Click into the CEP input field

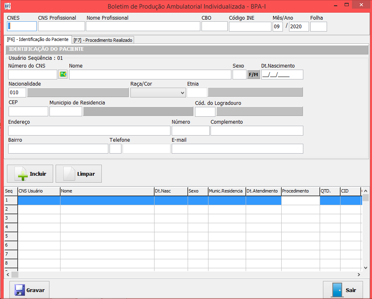click(28, 111)
